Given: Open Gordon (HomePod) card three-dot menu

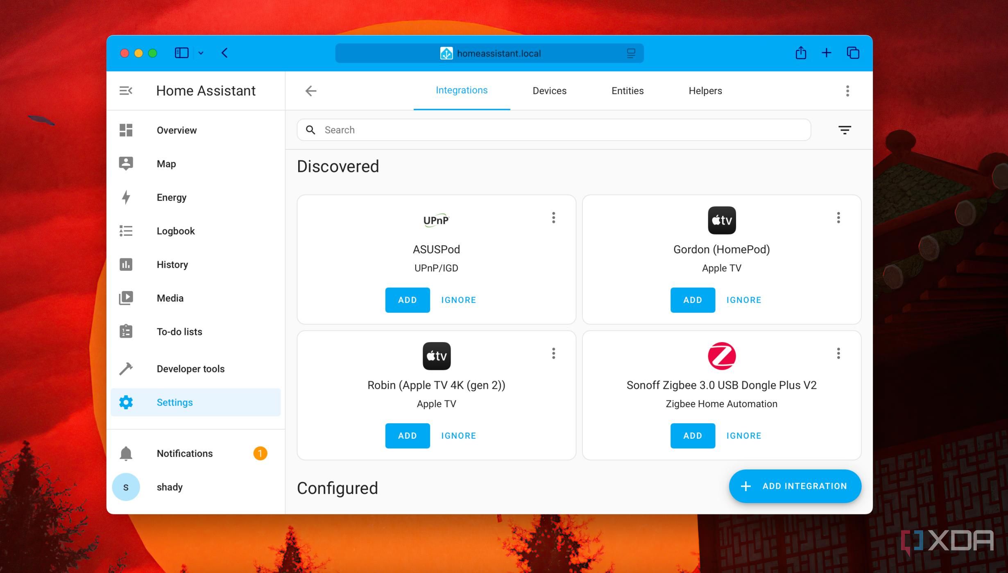Looking at the screenshot, I should [838, 218].
